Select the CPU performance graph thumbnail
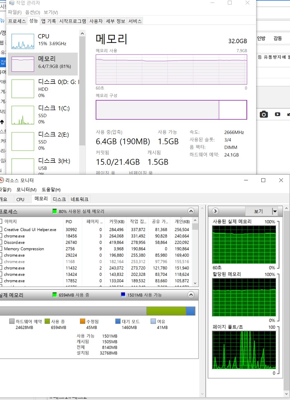290x400 pixels. click(x=23, y=41)
